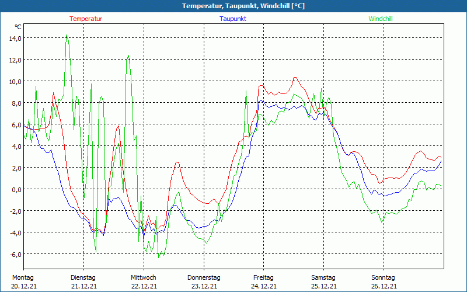Select the Dienstag day label
Viewport: 467px width, 292px height.
83,277
